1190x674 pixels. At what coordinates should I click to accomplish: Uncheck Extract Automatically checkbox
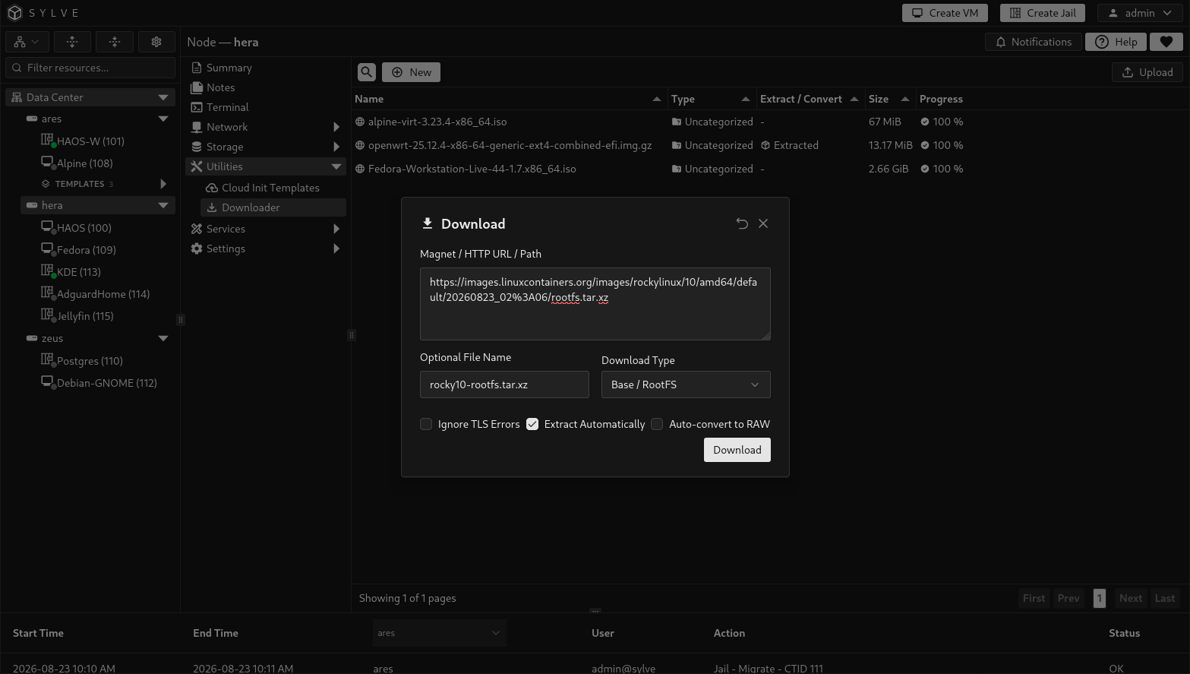click(x=532, y=424)
